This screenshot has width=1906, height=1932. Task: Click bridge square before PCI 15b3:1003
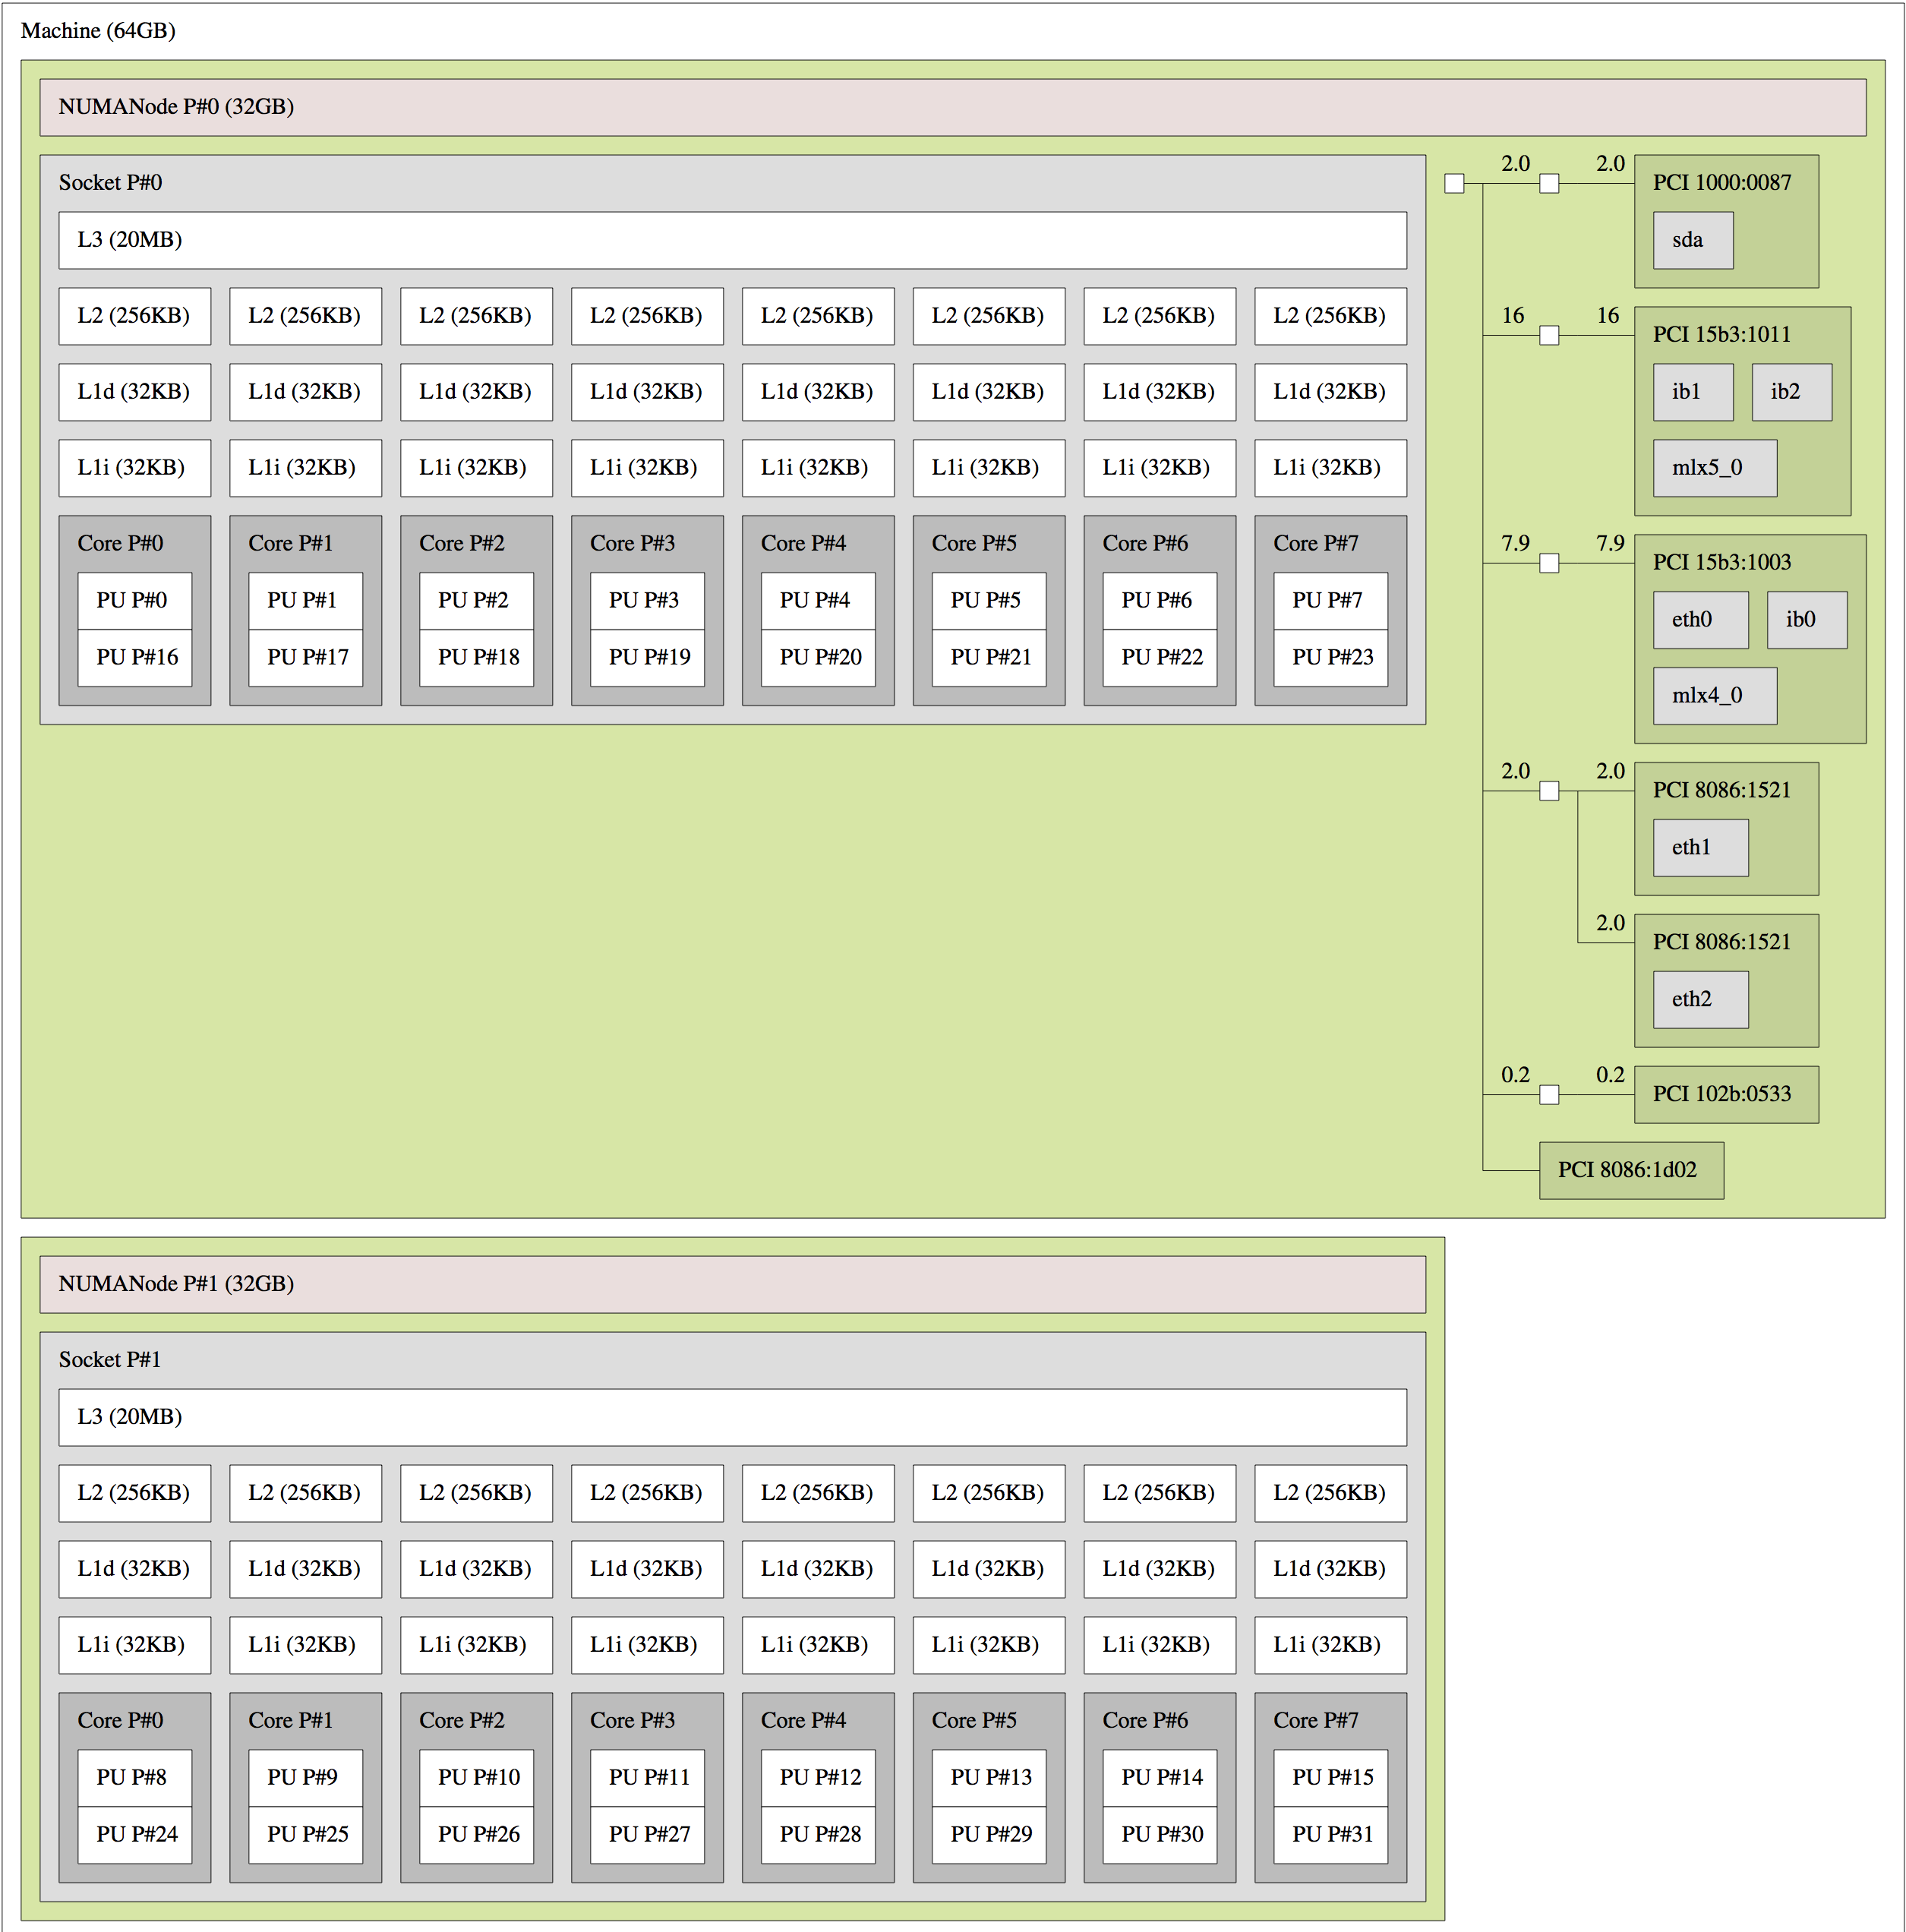coord(1549,564)
